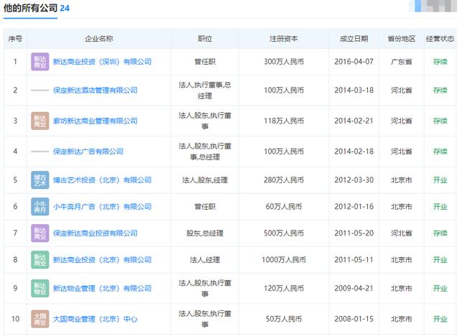Click the date 2011-05-11
Screen dimensions: 459x336
point(354,260)
